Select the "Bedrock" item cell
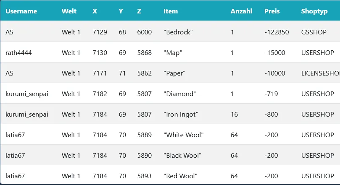This screenshot has width=340, height=185. tap(178, 32)
